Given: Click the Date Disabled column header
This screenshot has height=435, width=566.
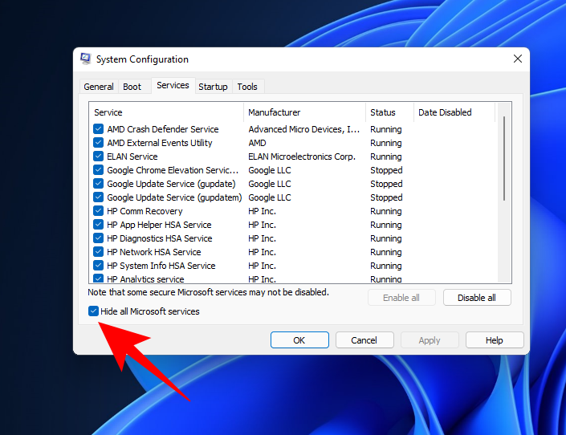Looking at the screenshot, I should (x=454, y=112).
